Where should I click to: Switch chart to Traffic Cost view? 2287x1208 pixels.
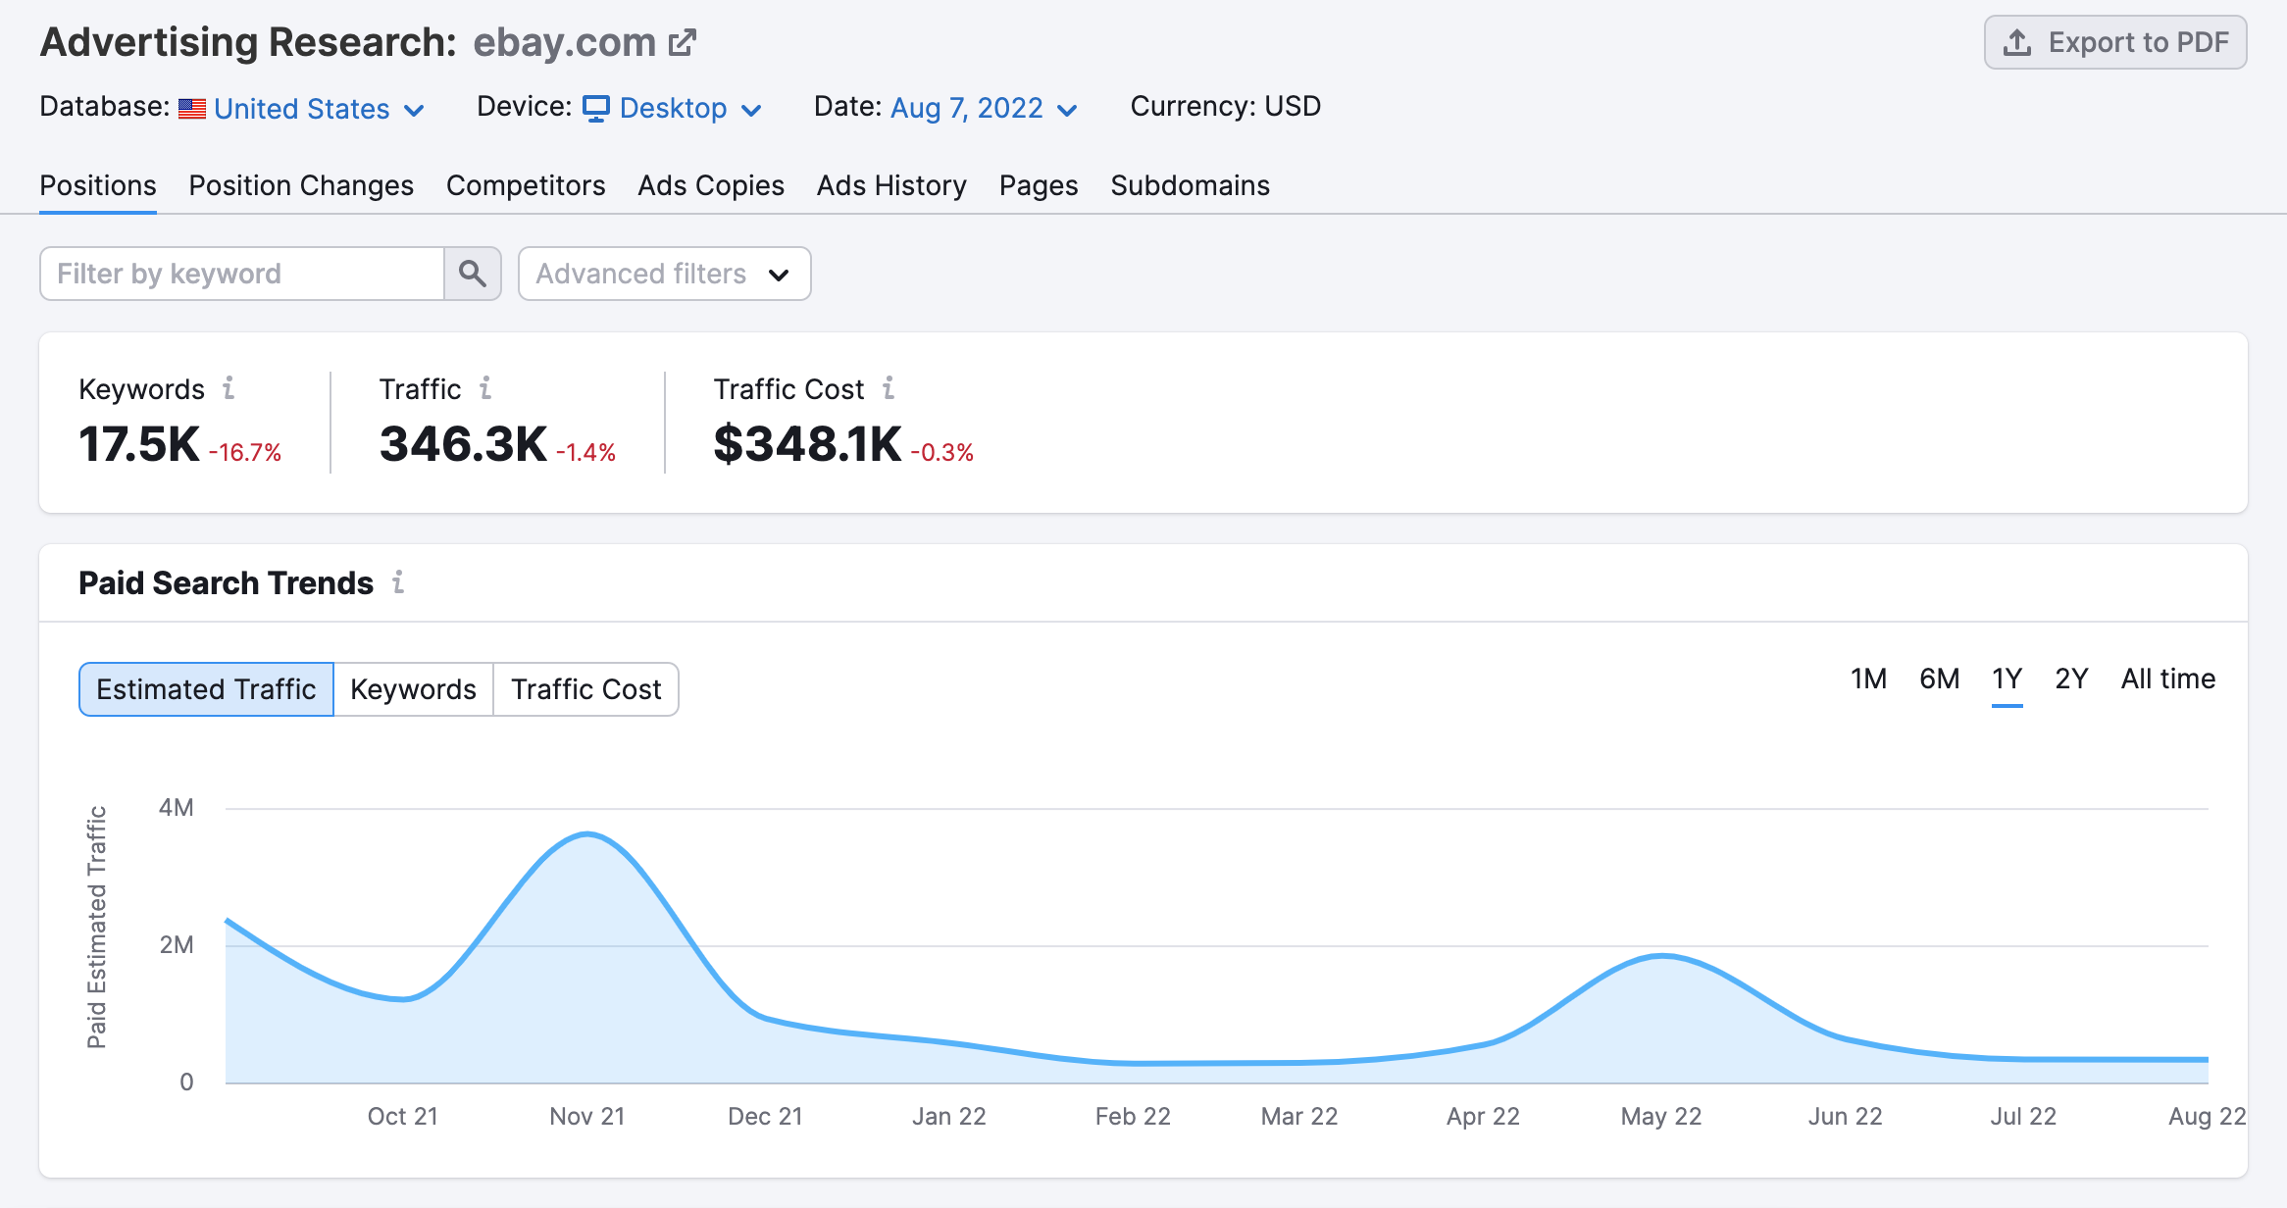(585, 688)
